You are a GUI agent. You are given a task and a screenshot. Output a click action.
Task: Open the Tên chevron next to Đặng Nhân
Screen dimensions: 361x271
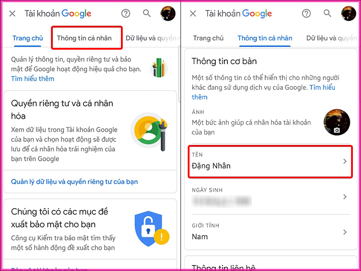(345, 161)
